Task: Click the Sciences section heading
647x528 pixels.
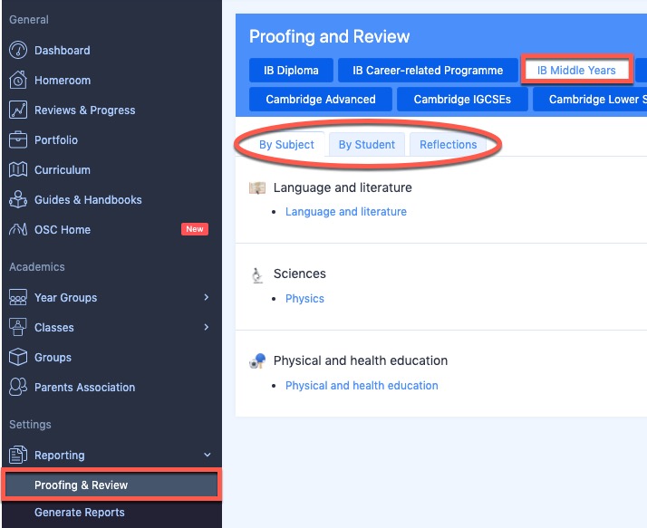Action: click(x=300, y=274)
